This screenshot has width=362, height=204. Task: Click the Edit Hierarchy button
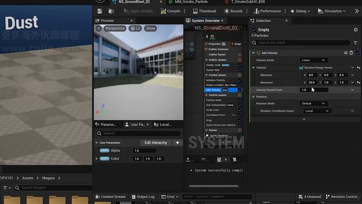coord(156,143)
